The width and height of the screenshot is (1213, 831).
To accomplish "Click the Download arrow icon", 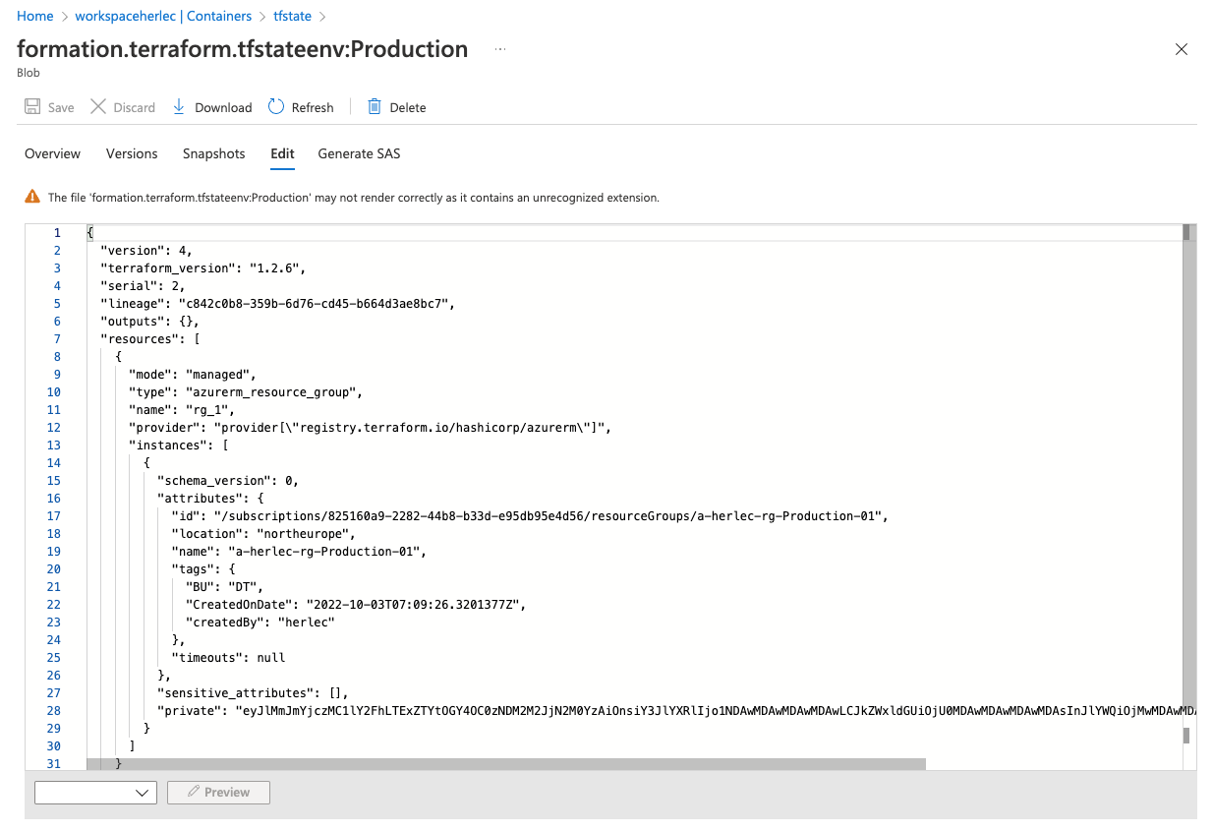I will pos(179,107).
